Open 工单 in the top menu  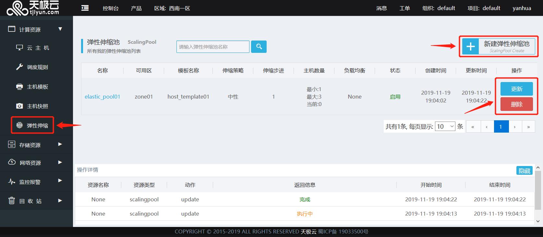(404, 8)
